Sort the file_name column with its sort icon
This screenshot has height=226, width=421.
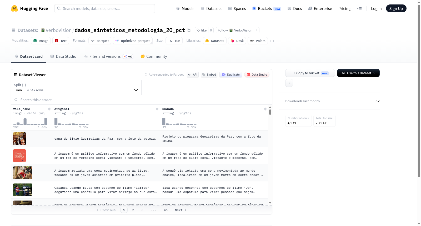tap(49, 109)
